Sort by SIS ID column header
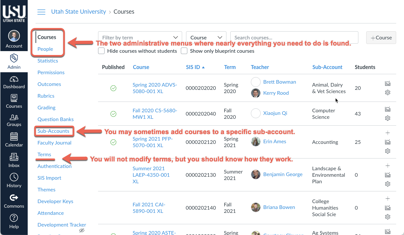This screenshot has height=235, width=404. (x=195, y=67)
